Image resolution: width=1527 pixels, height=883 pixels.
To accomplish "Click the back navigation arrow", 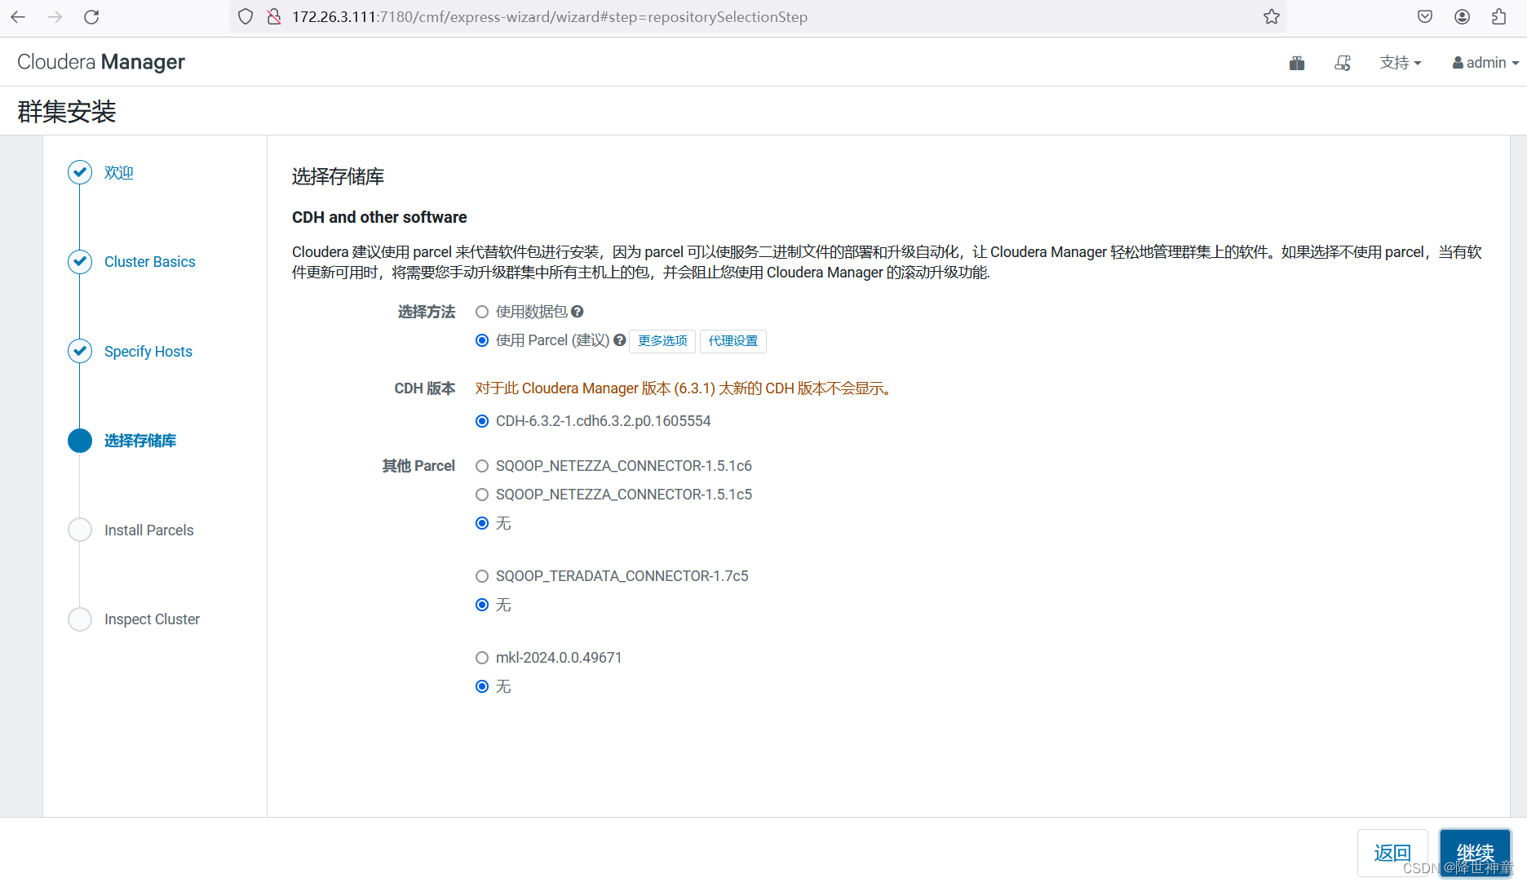I will tap(18, 16).
